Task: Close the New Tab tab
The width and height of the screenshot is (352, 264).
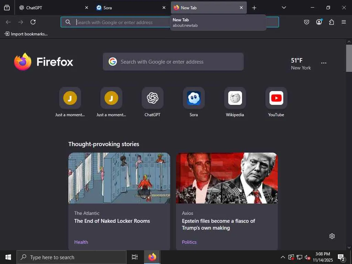Action: coord(241,8)
